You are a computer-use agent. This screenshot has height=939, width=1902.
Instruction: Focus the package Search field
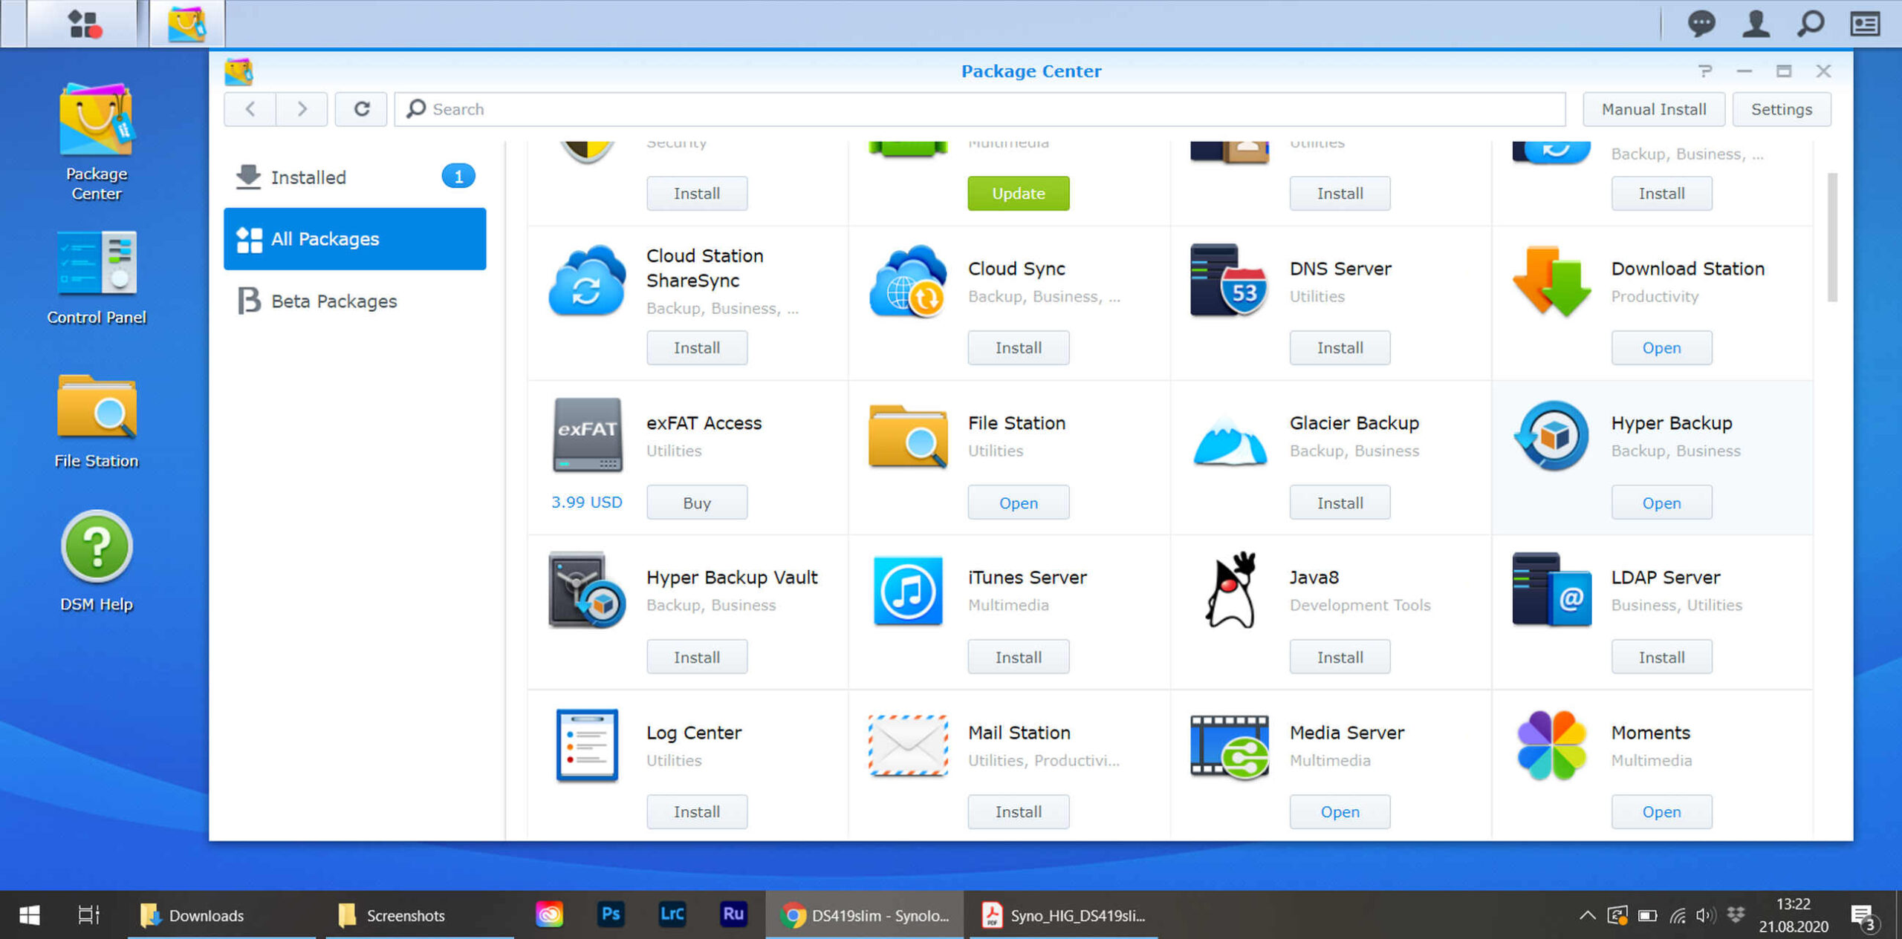tap(979, 109)
